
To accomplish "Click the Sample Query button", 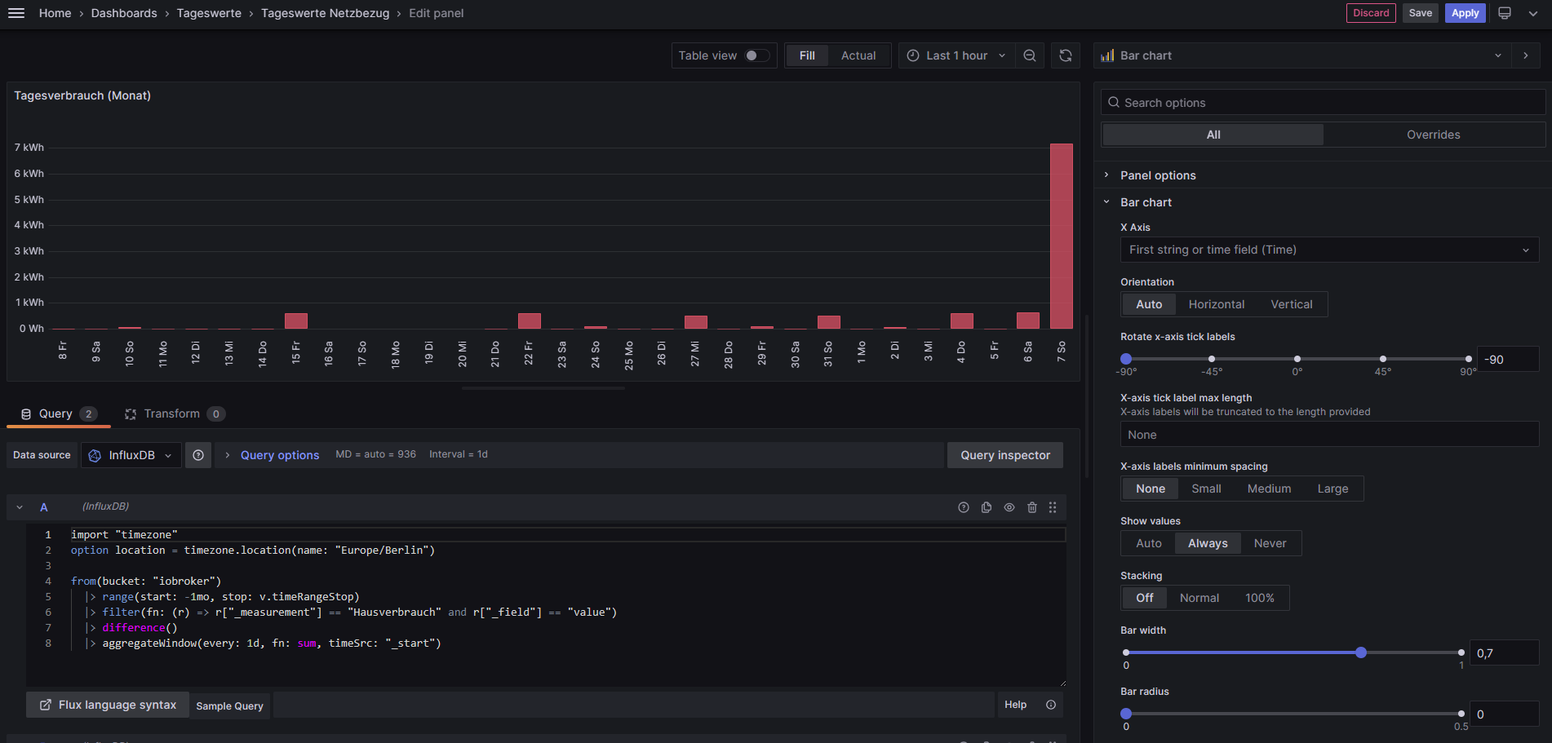I will coord(230,705).
